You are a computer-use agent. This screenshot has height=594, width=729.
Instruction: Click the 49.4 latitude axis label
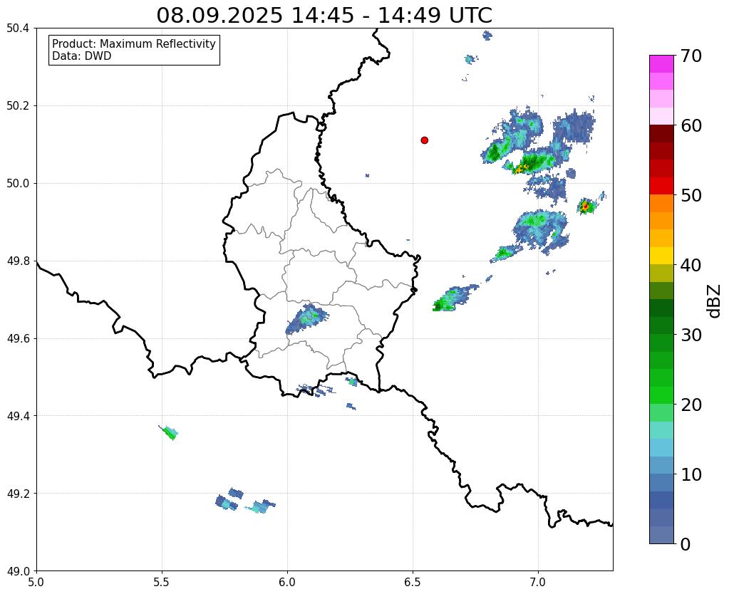pyautogui.click(x=18, y=416)
